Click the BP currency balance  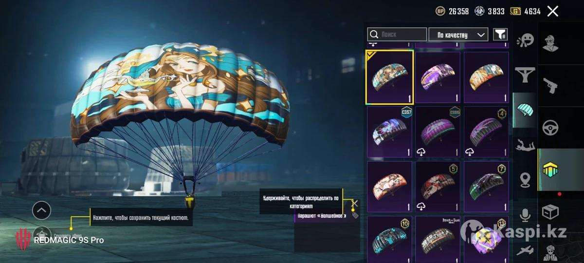click(x=452, y=11)
